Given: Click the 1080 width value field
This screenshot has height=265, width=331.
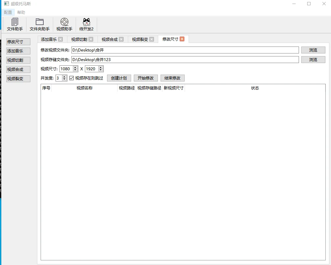Looking at the screenshot, I should coord(66,69).
